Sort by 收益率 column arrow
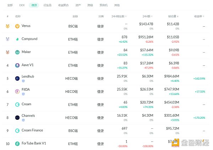 click(x=204, y=17)
